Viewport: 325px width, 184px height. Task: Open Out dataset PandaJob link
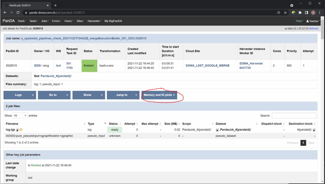pyautogui.click(x=56, y=76)
